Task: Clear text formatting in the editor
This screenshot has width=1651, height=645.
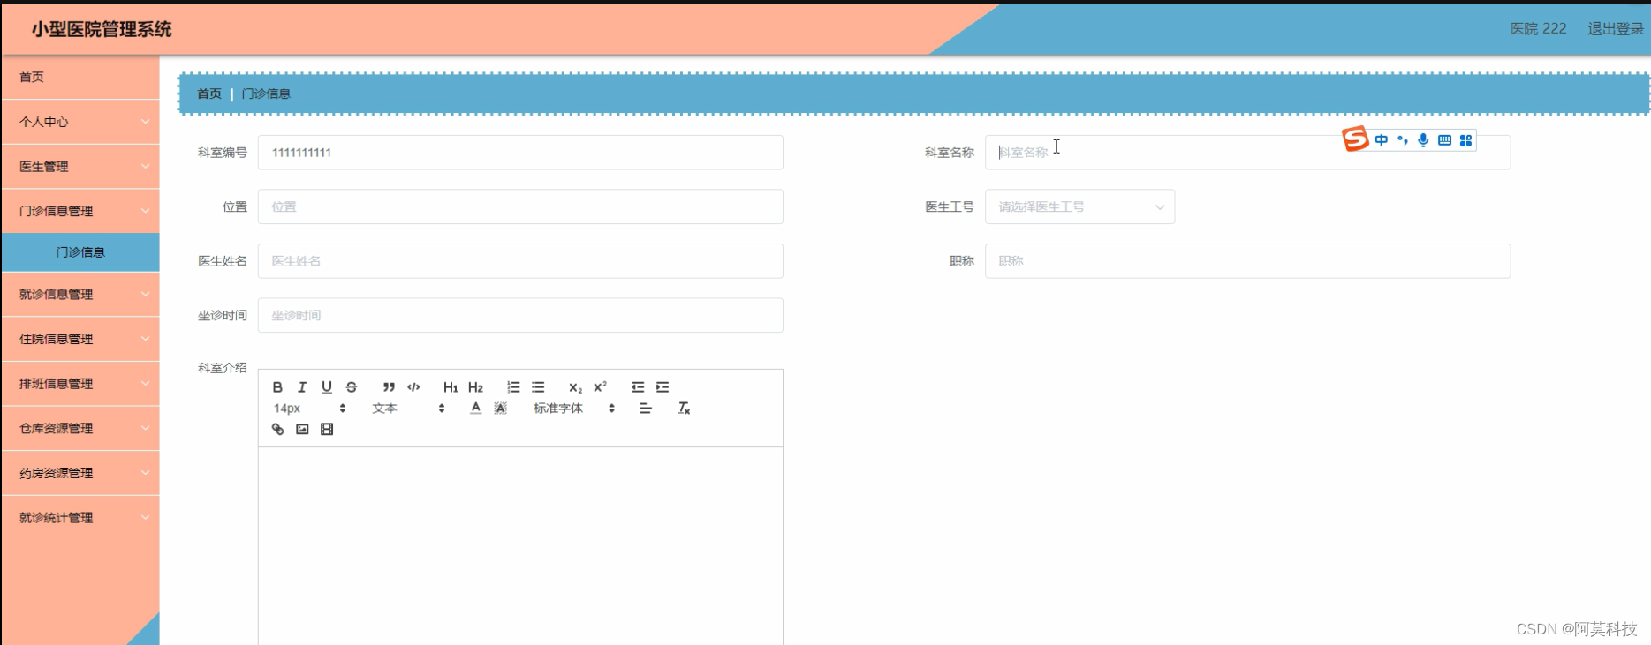Action: coord(684,409)
